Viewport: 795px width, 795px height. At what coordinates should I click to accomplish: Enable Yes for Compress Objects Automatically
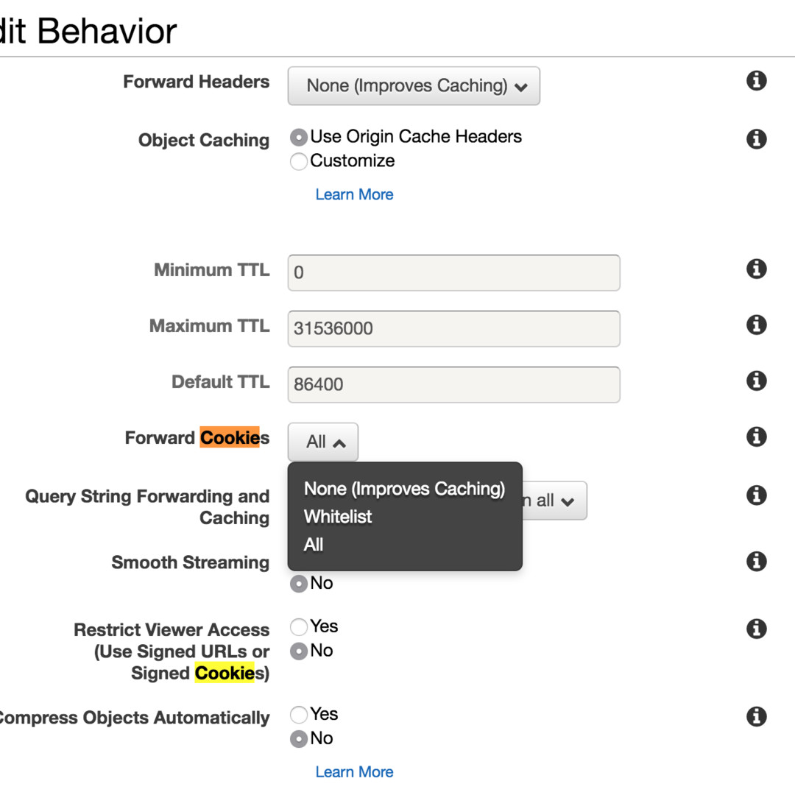(299, 714)
